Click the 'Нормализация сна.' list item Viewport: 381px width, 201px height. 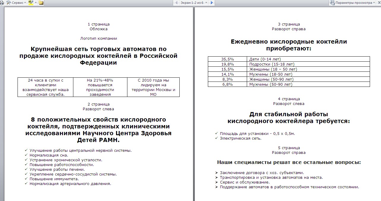(49, 155)
